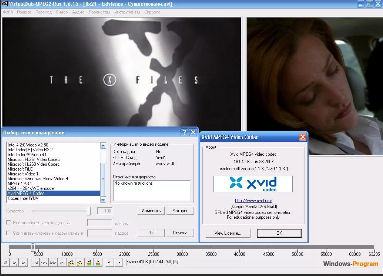The image size is (383, 276).
Task: Click the VirtualDub application icon in title bar
Action: point(5,4)
